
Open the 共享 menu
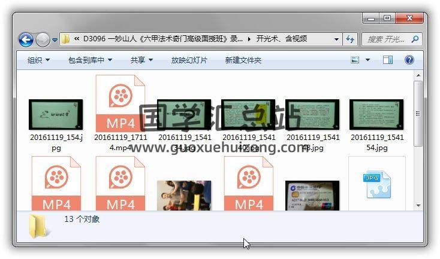(x=141, y=60)
